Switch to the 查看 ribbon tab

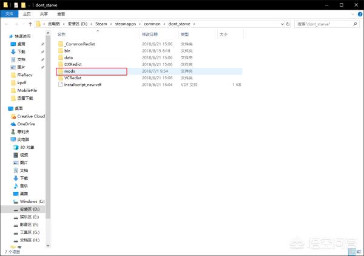pyautogui.click(x=61, y=13)
